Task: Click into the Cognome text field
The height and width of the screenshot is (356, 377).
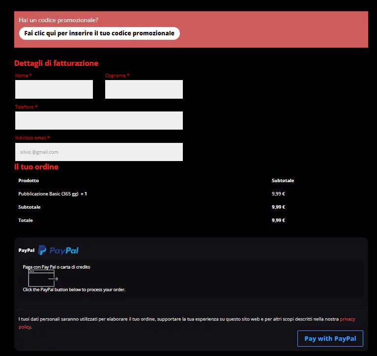Action: (144, 89)
